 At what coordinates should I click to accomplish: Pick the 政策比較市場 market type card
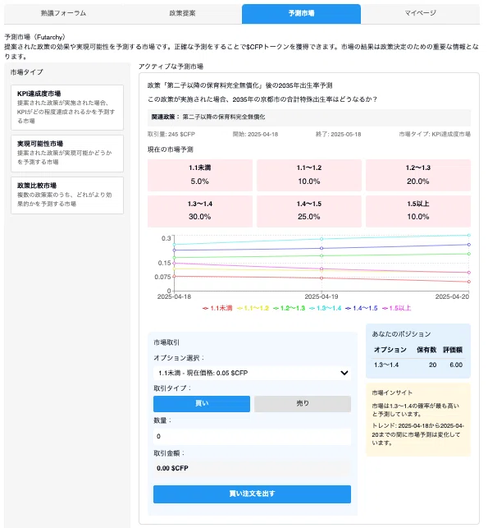67,195
